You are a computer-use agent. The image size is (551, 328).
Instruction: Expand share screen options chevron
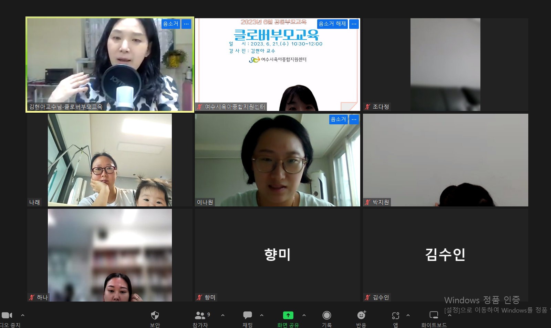[304, 315]
